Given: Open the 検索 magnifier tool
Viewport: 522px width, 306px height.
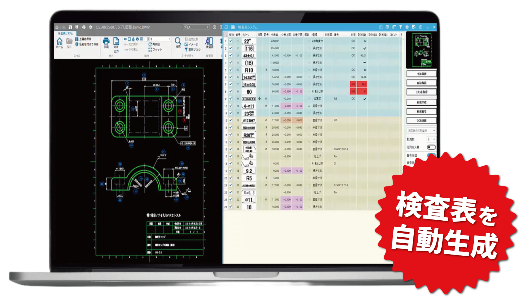Looking at the screenshot, I should 178,41.
